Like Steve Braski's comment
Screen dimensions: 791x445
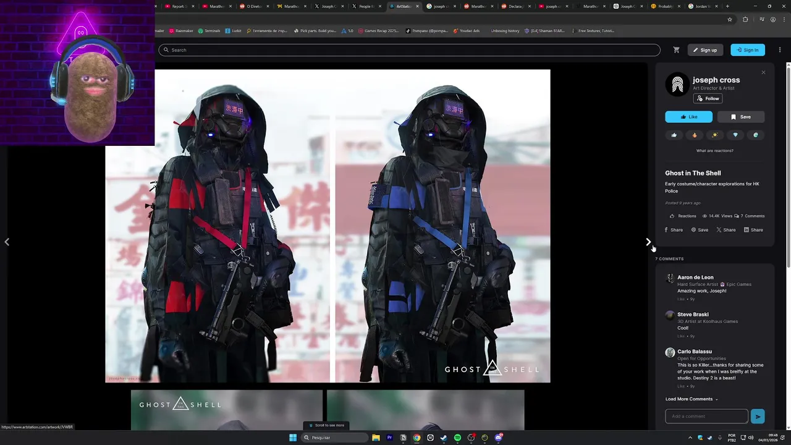(681, 336)
